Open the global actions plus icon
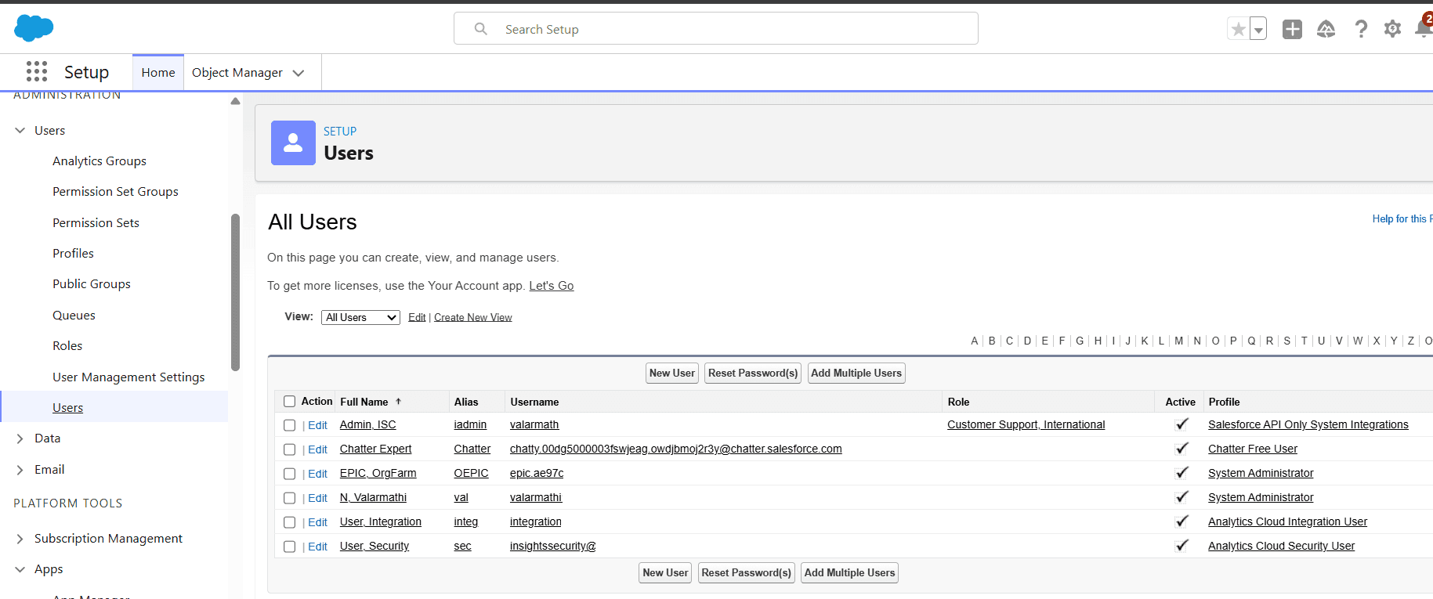This screenshot has height=599, width=1433. 1292,29
